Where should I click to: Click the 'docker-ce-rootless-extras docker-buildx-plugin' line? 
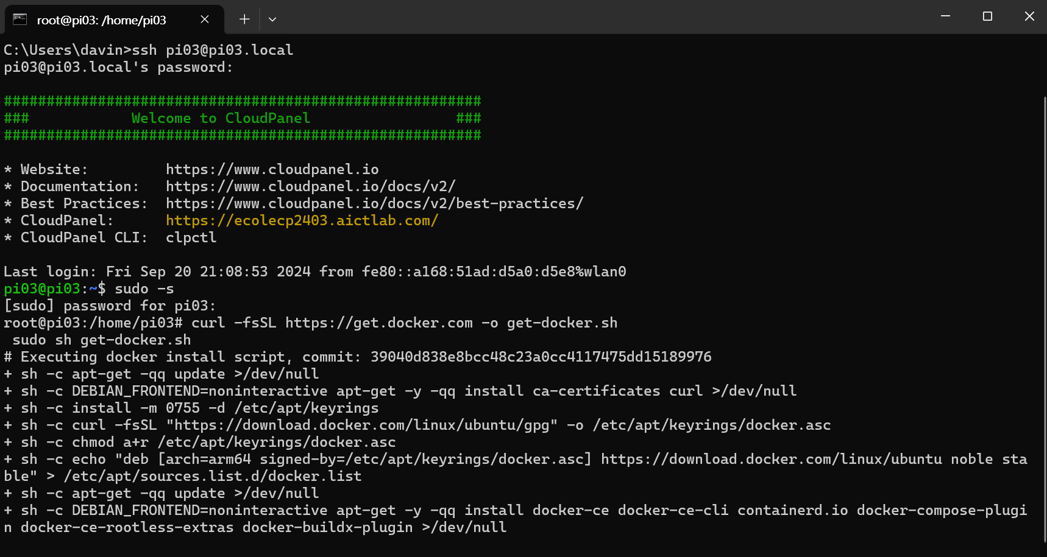[255, 527]
